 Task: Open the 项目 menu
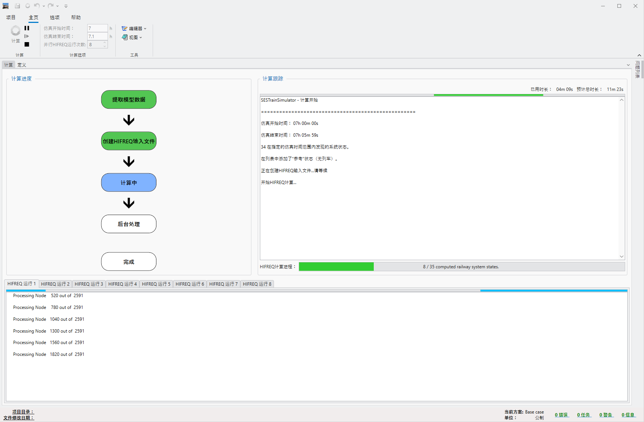pyautogui.click(x=11, y=17)
